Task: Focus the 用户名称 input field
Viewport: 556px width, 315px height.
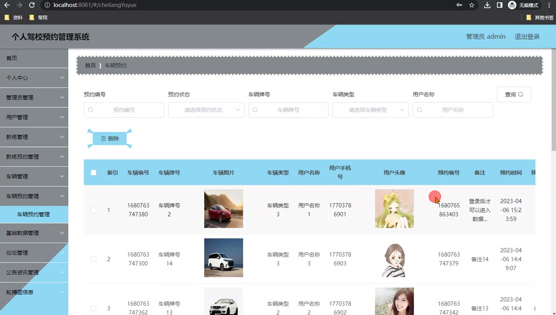Action: coord(453,110)
